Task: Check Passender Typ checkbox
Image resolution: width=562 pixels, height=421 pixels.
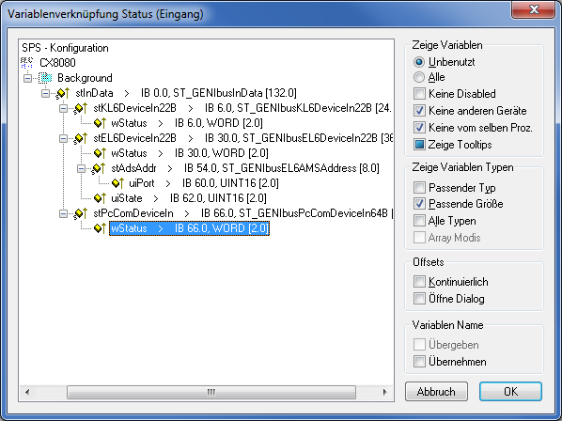Action: point(419,187)
